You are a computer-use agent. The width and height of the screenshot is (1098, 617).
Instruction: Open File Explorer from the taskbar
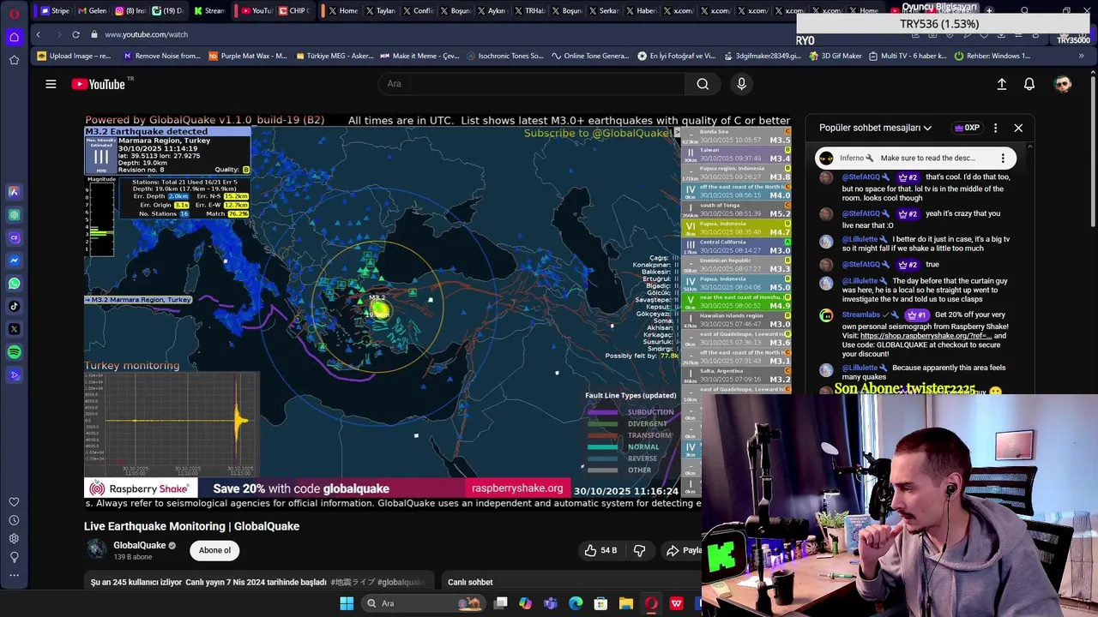[x=626, y=603]
